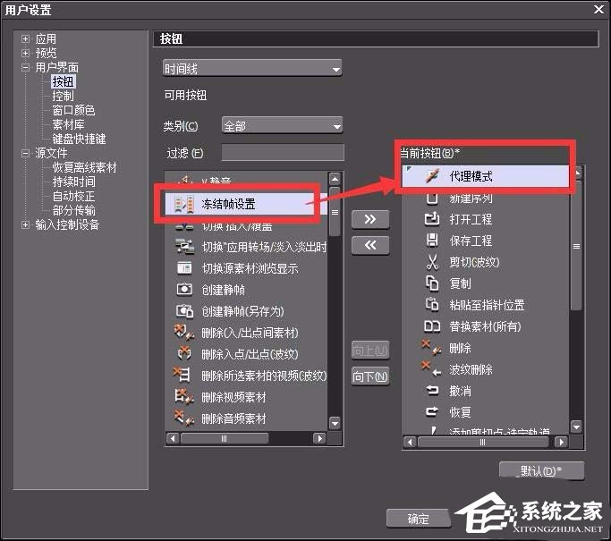
Task: Click available list vertical scrollbar thumb
Action: (x=335, y=212)
